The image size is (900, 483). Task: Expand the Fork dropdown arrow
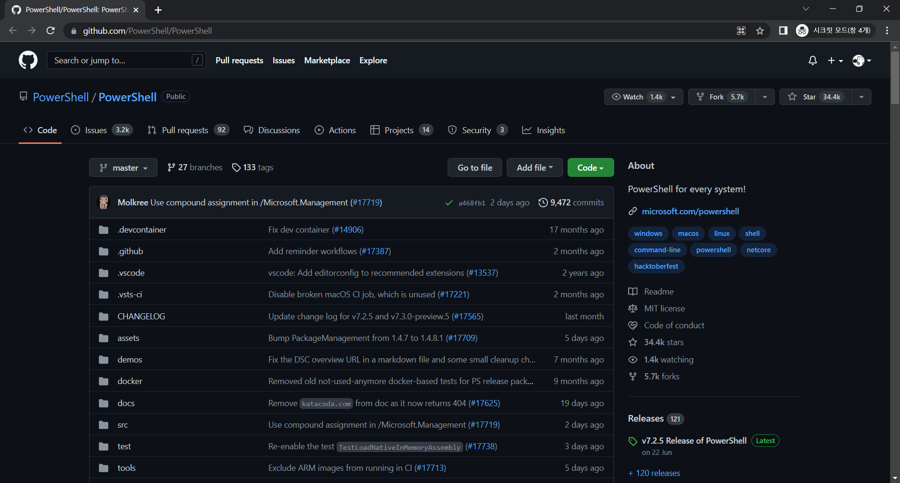tap(765, 97)
